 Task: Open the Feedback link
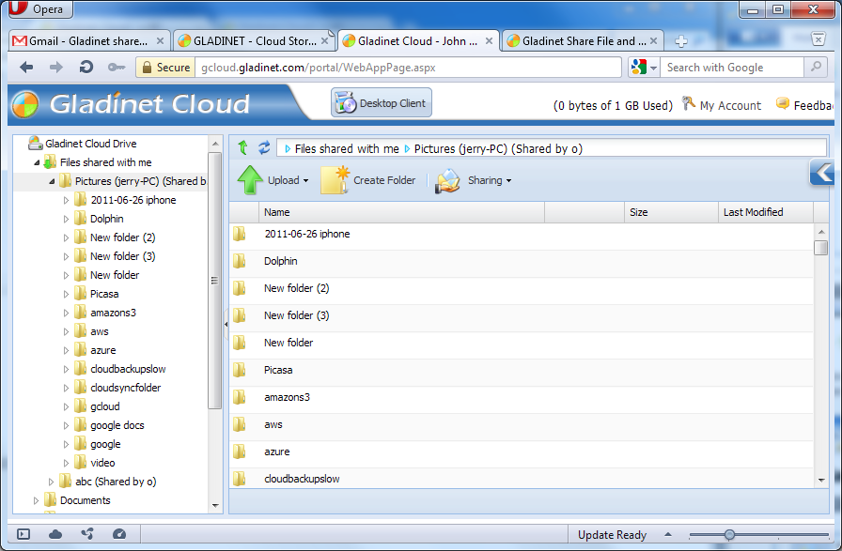[x=803, y=104]
